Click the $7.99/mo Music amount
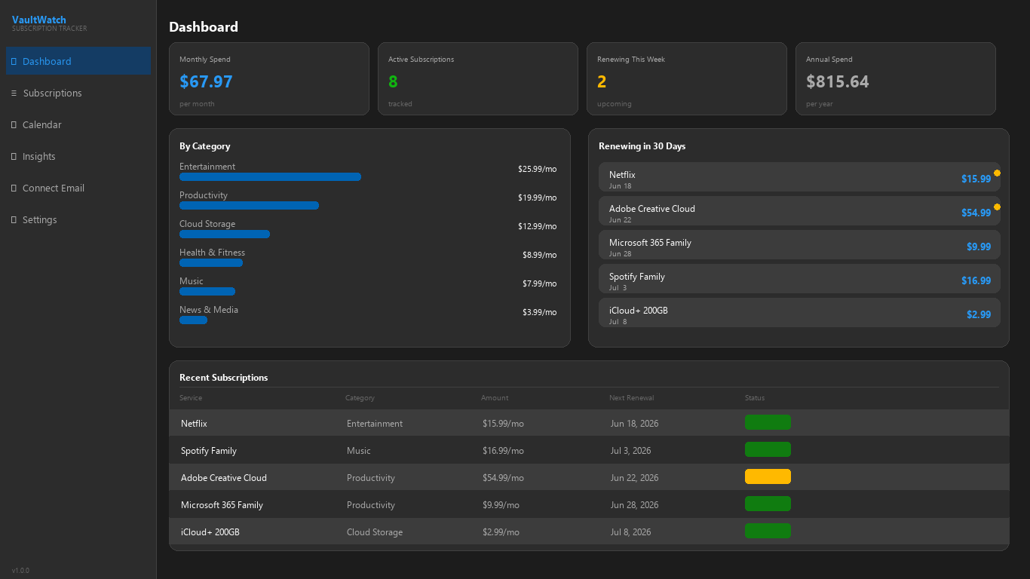1030x579 pixels. coord(539,283)
